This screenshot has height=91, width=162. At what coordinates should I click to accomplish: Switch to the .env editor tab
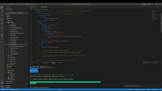(x=33, y=7)
